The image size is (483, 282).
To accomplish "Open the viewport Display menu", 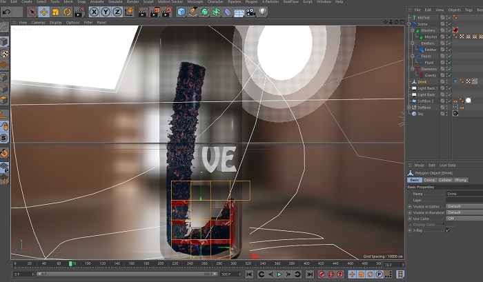I will pos(55,23).
